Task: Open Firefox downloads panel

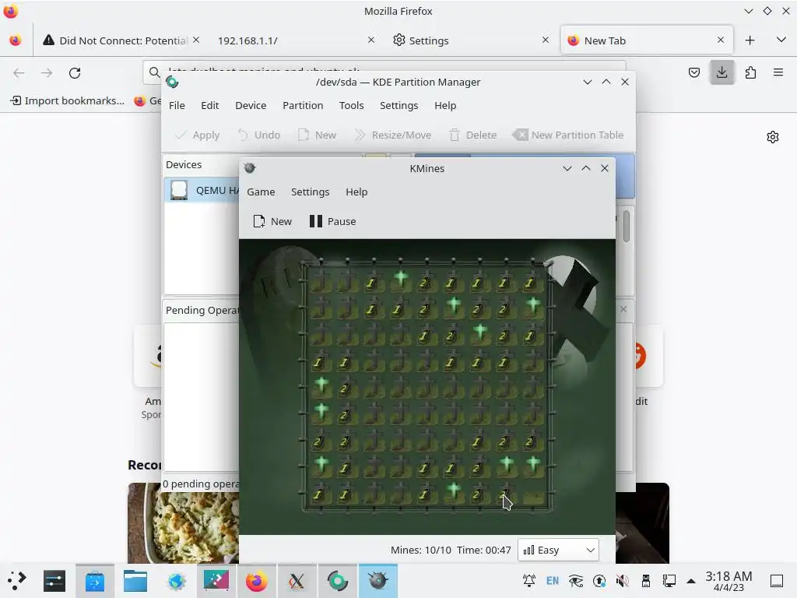Action: (x=722, y=72)
